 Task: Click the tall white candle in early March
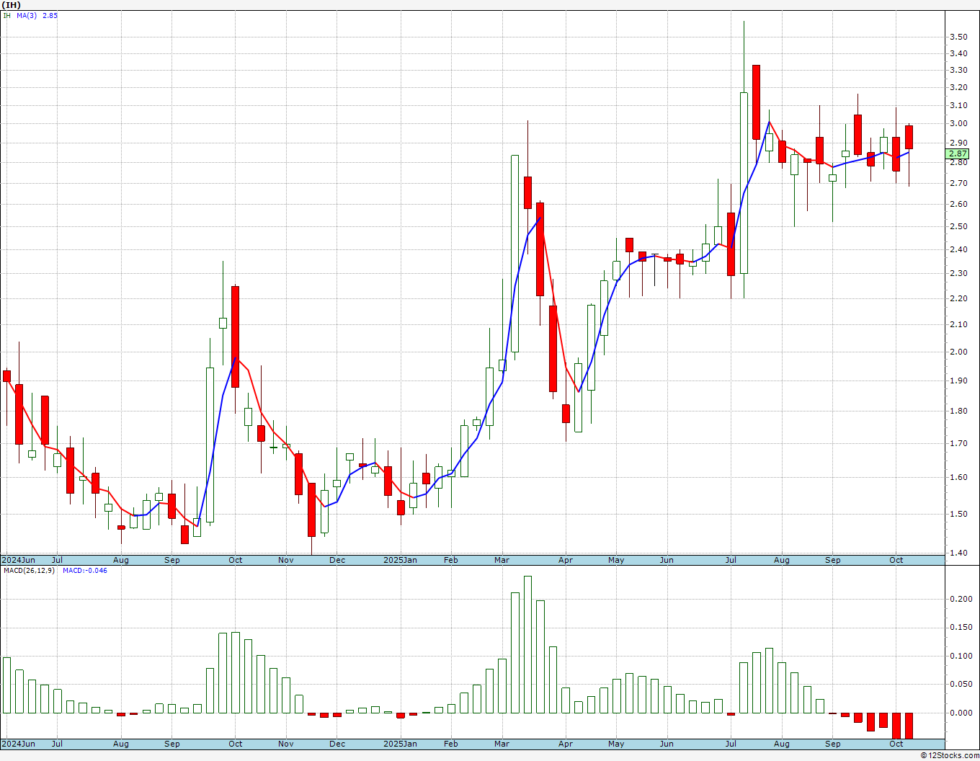point(514,253)
